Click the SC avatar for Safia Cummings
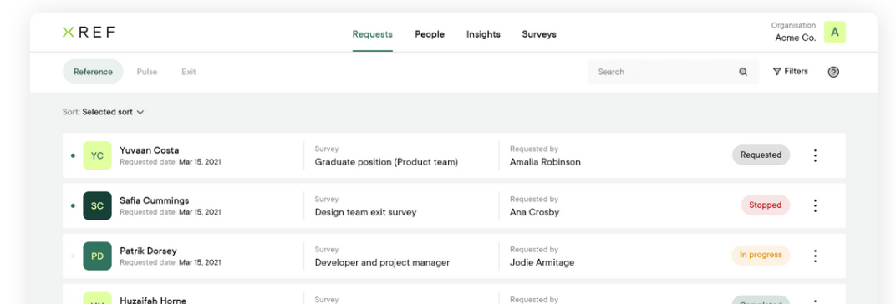The image size is (896, 304). [x=97, y=205]
